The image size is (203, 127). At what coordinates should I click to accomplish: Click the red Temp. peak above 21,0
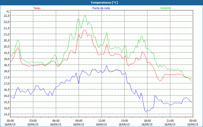click(85, 30)
